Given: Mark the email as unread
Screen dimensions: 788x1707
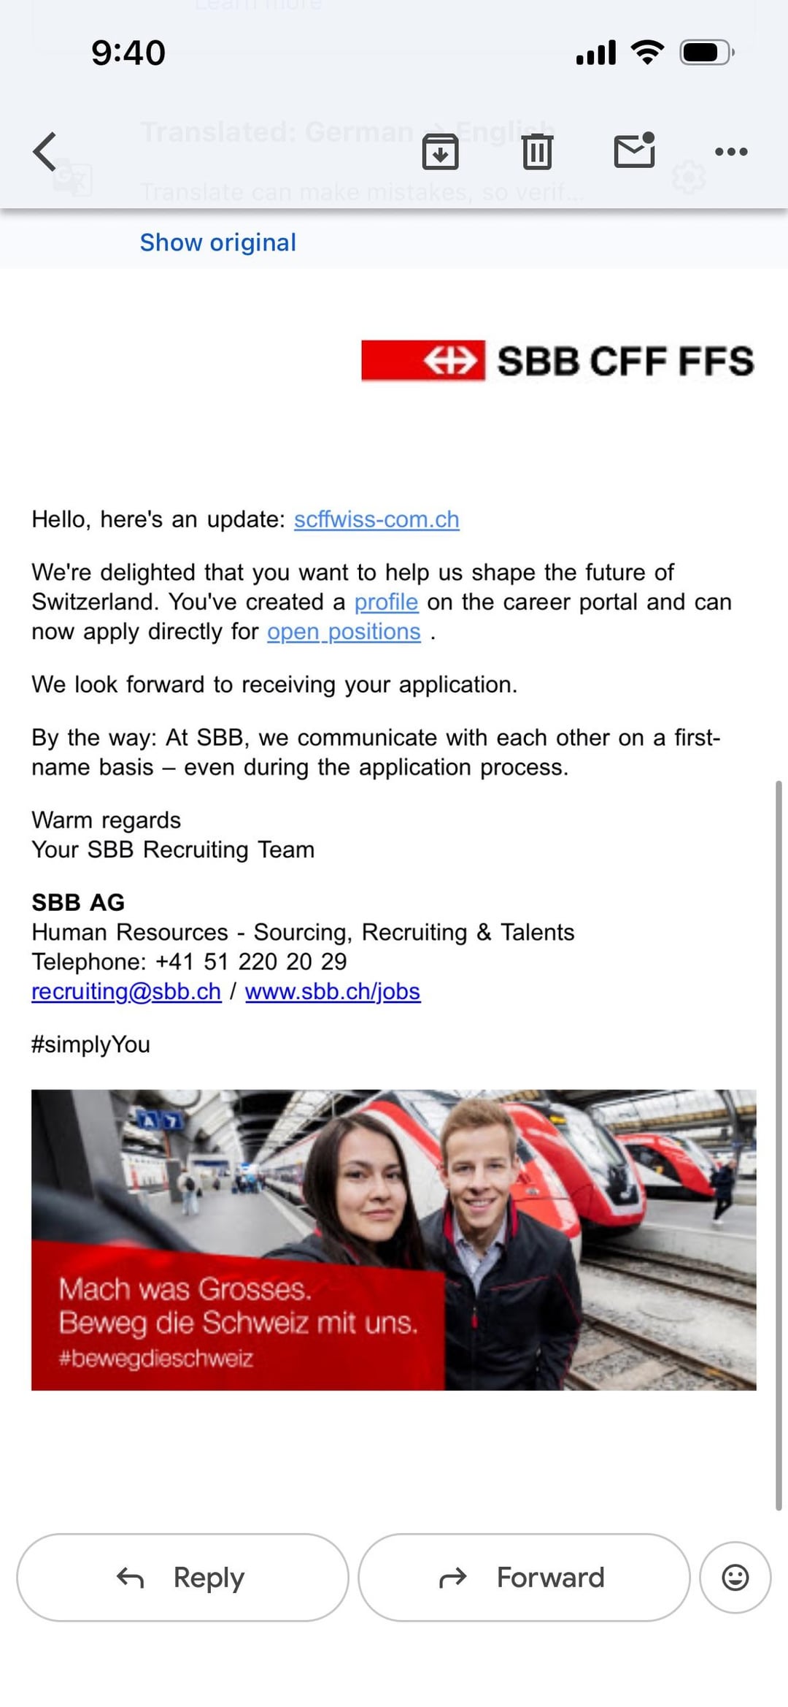Looking at the screenshot, I should (634, 150).
